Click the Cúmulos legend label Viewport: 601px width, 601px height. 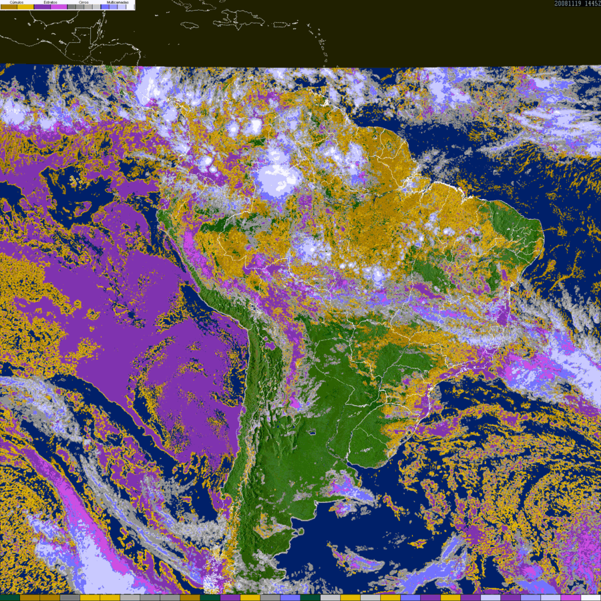(17, 2)
